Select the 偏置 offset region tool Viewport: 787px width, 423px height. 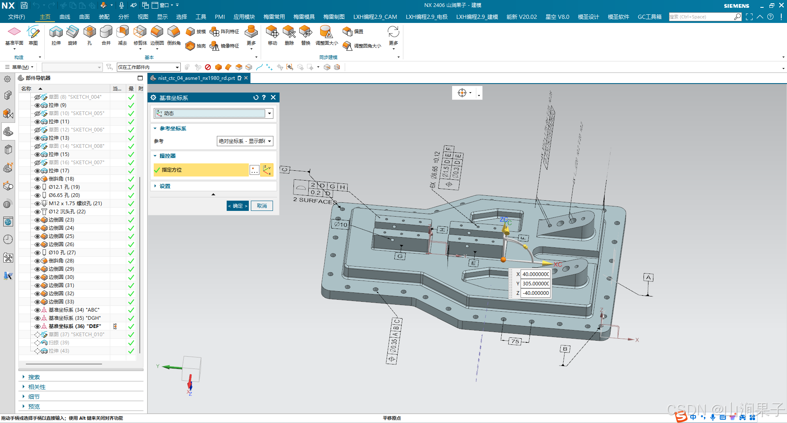353,32
